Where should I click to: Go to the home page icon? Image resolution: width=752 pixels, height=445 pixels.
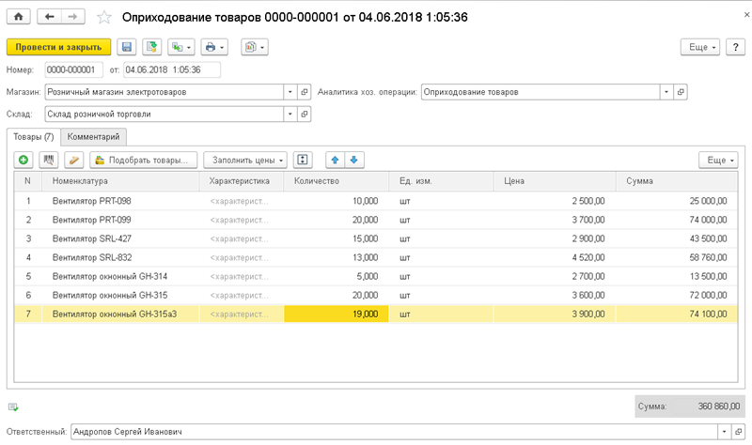pos(18,17)
